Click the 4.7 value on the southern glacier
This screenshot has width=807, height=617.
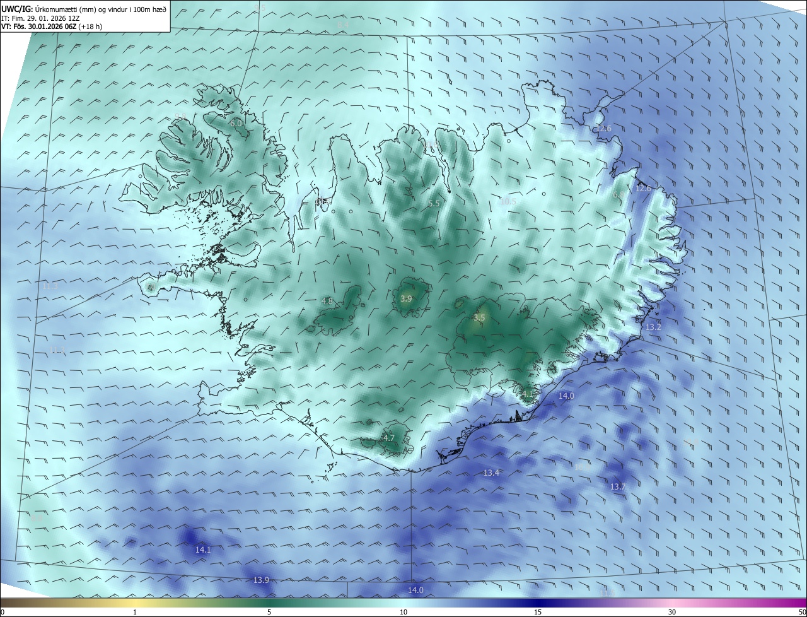click(389, 438)
